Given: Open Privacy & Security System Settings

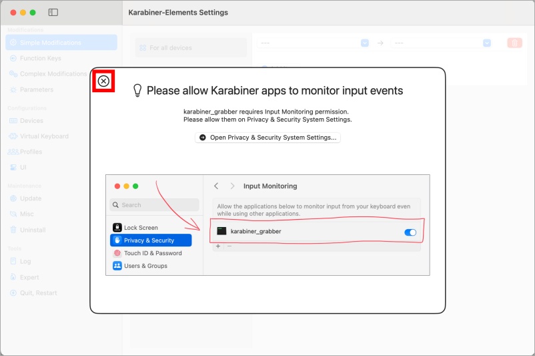Looking at the screenshot, I should [x=267, y=137].
